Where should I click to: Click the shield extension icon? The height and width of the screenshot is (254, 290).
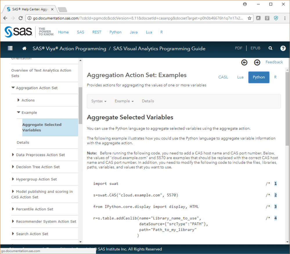click(276, 18)
